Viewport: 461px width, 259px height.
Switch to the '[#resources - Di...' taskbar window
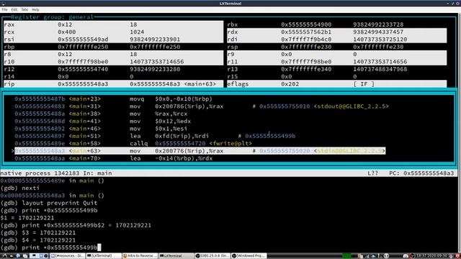click(x=67, y=256)
